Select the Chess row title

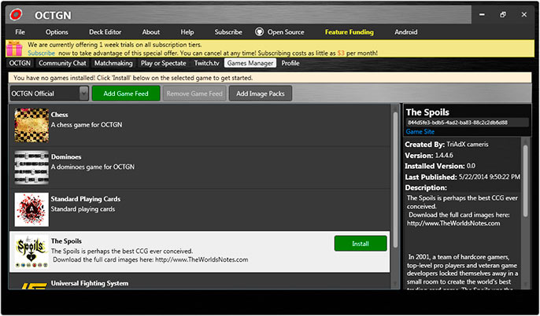tap(60, 115)
